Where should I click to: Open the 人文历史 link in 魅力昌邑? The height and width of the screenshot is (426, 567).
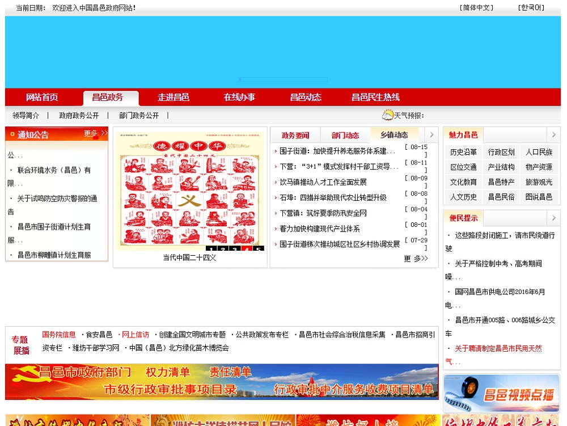coord(463,197)
